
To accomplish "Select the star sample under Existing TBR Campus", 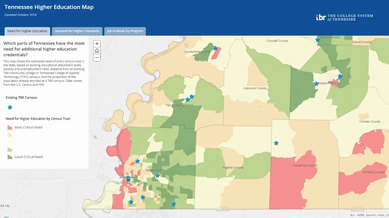I will pos(10,107).
